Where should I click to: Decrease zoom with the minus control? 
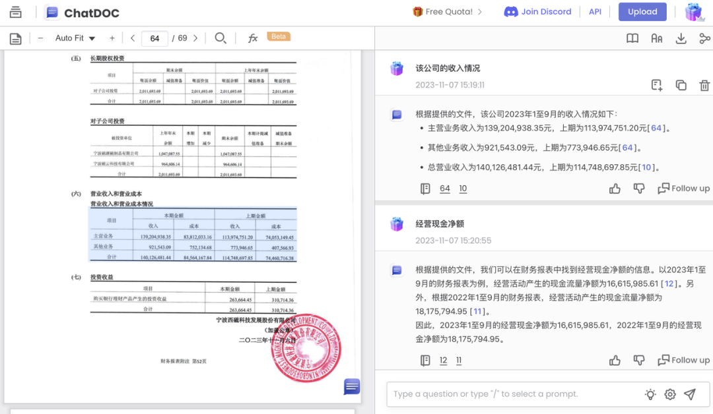(42, 38)
